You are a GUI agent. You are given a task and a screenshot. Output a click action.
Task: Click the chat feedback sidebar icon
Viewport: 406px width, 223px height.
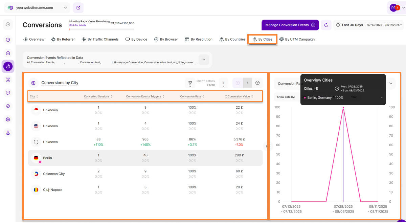tap(8, 93)
